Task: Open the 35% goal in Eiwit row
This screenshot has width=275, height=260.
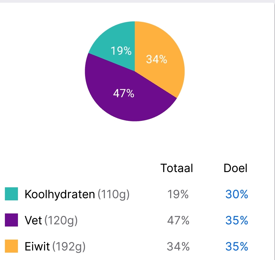Action: point(236,246)
